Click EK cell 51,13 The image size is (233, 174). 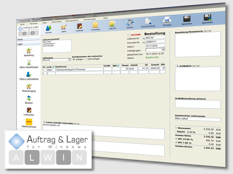click(x=143, y=68)
